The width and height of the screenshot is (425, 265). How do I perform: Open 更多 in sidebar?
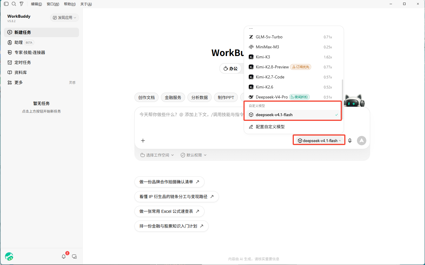[41, 83]
